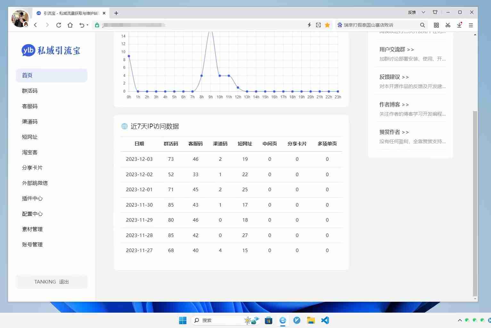491x328 pixels.
Task: Open the 赞赏作者 link
Action: click(394, 132)
